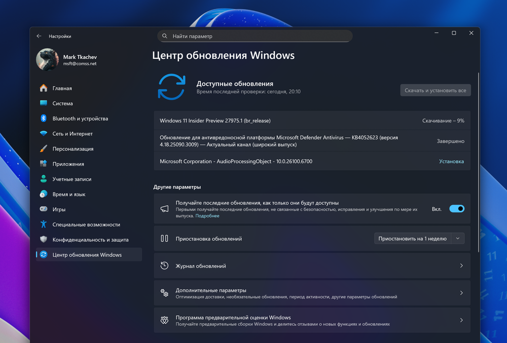Expand Дополнительные параметры
507x343 pixels.
[312, 292]
